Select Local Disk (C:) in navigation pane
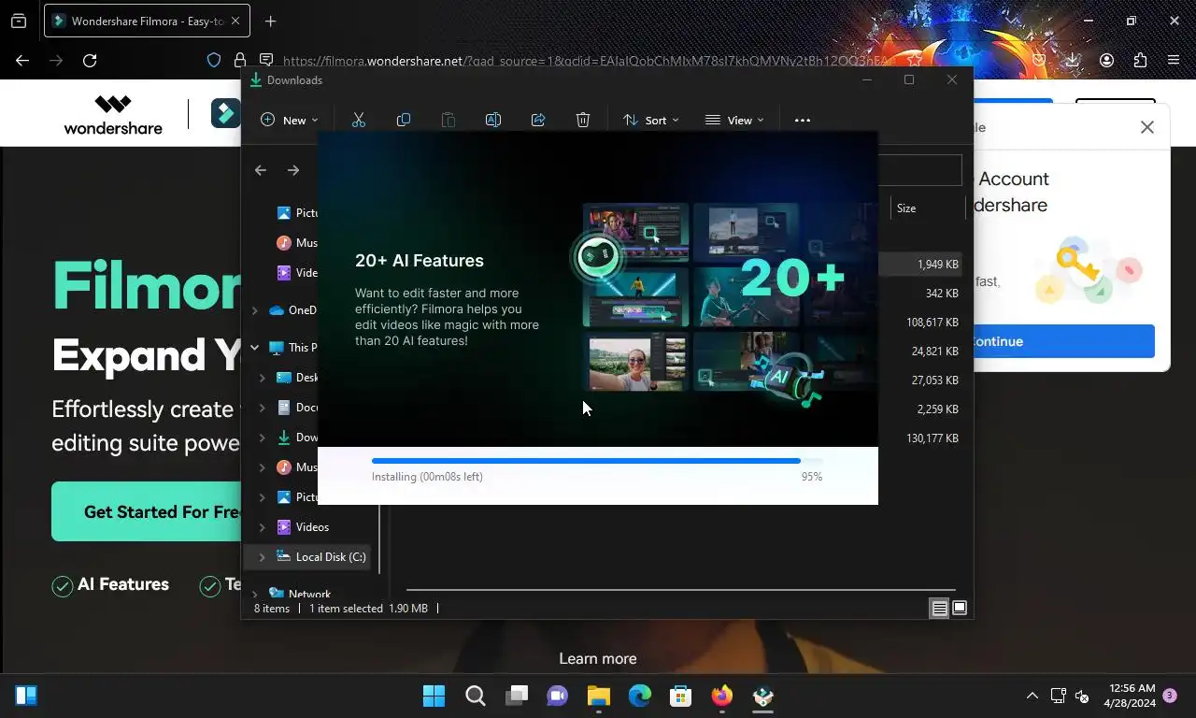The height and width of the screenshot is (718, 1196). (308, 557)
